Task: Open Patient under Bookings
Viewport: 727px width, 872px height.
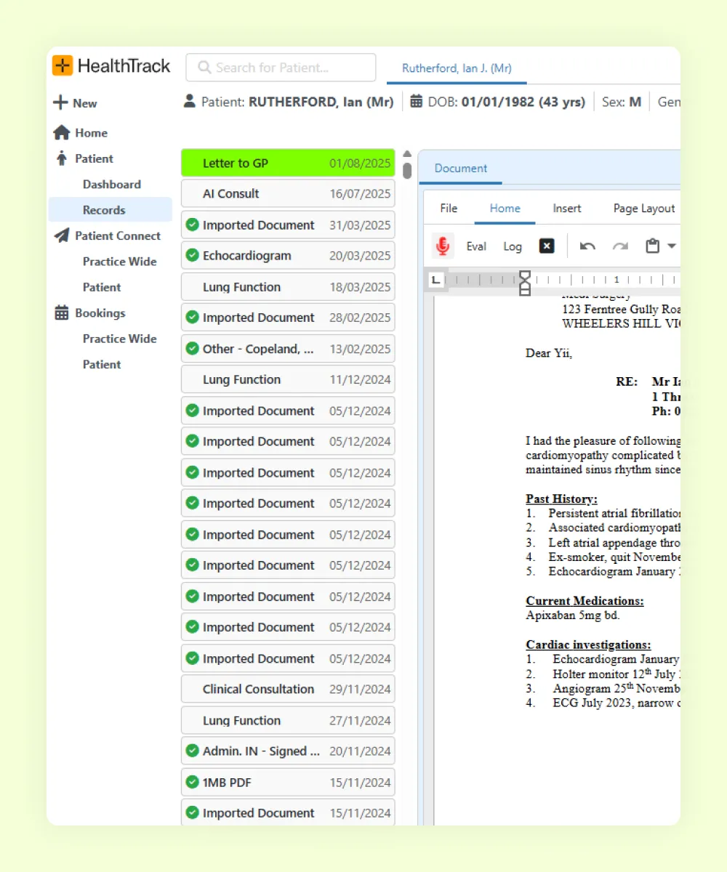Action: (102, 365)
